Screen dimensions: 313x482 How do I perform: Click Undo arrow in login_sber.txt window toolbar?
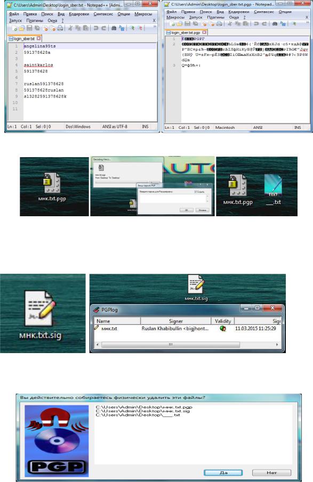click(96, 28)
